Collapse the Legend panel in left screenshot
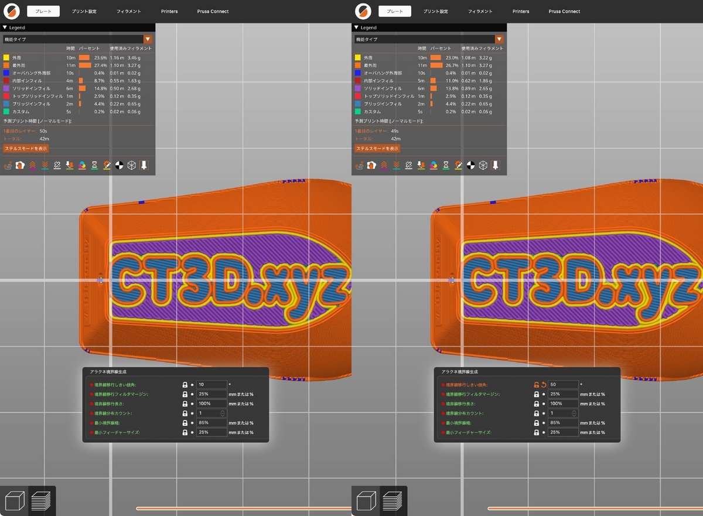Image resolution: width=703 pixels, height=516 pixels. coord(5,28)
